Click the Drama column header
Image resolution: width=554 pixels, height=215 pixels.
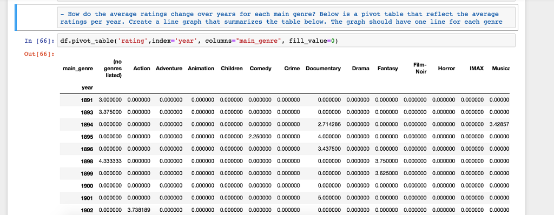pos(361,69)
